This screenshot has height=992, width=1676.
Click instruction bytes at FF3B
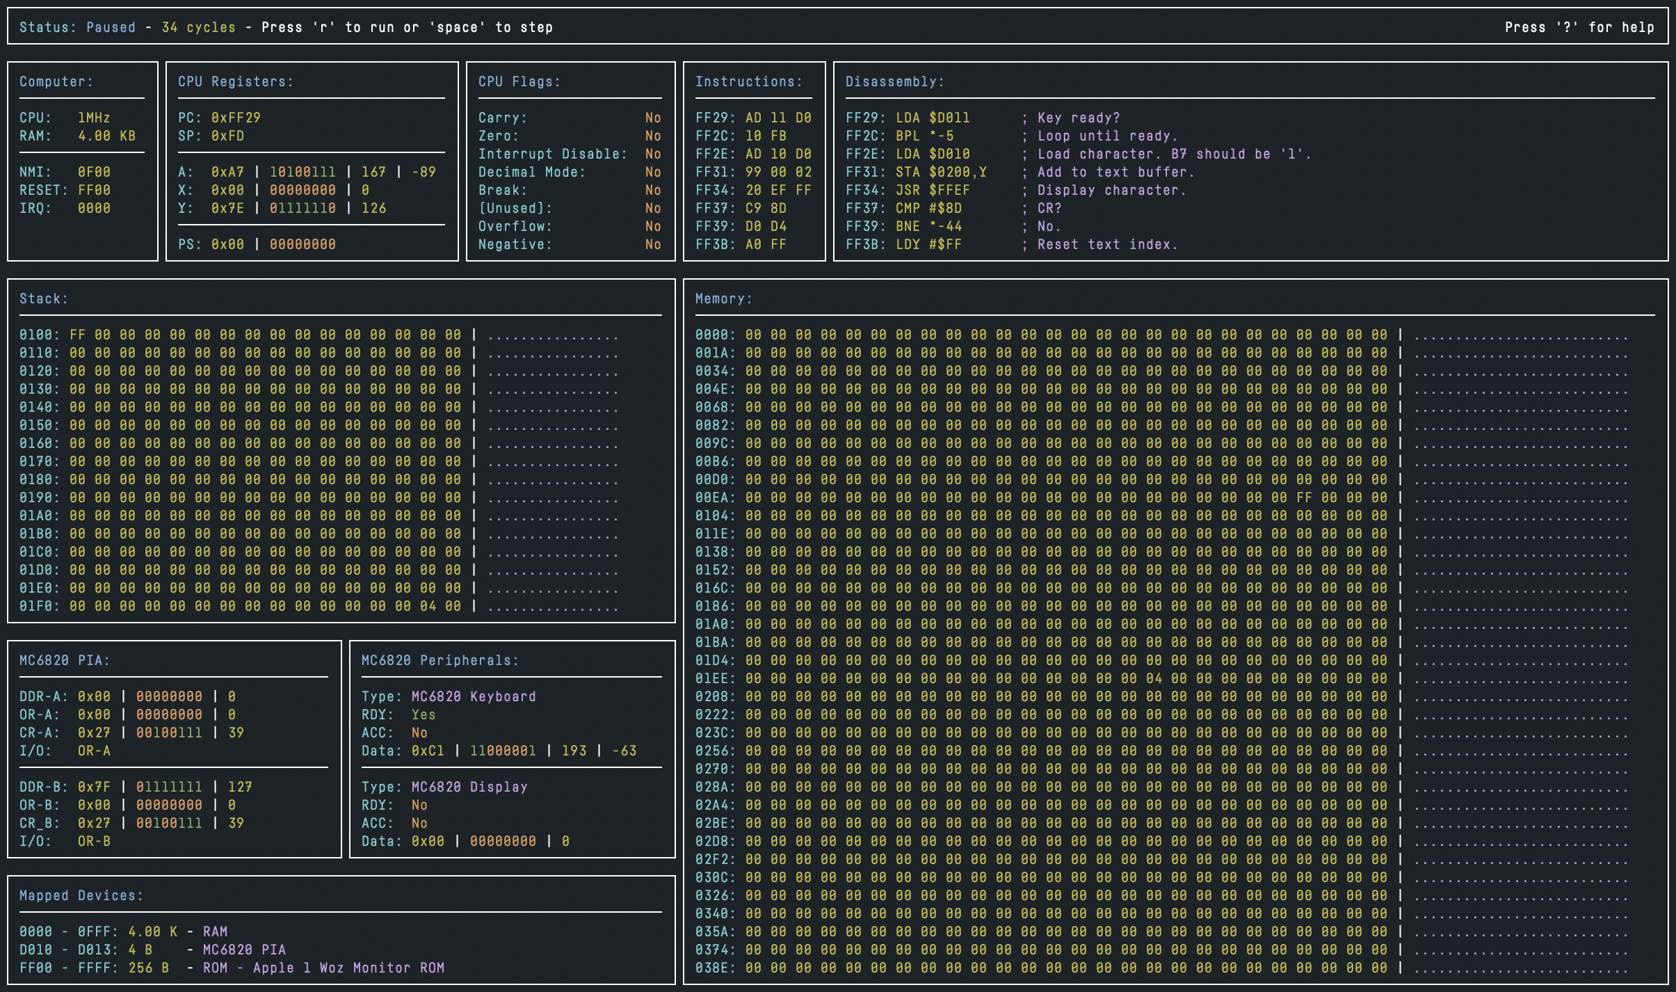[x=765, y=244]
